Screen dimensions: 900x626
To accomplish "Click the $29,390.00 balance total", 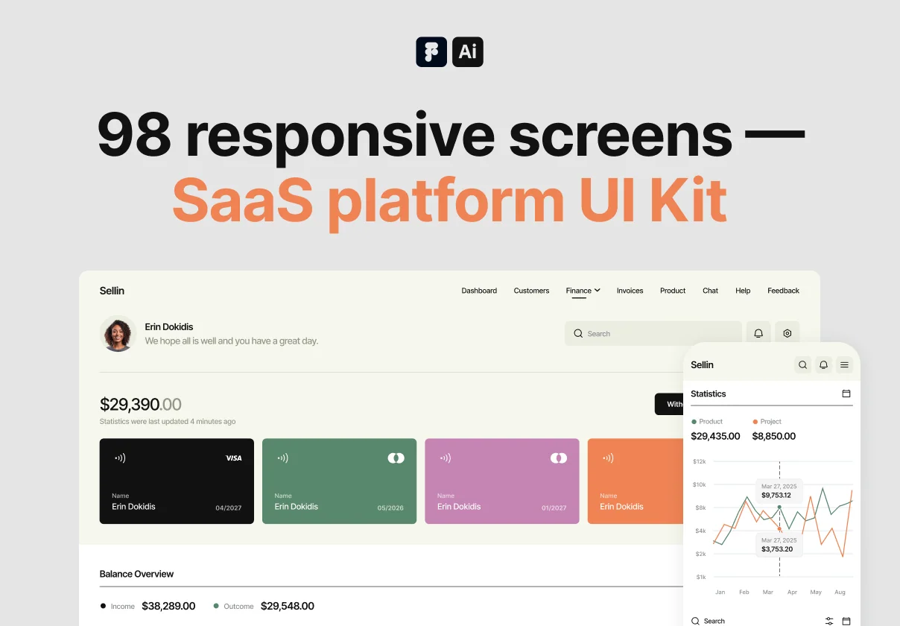I will pos(141,404).
